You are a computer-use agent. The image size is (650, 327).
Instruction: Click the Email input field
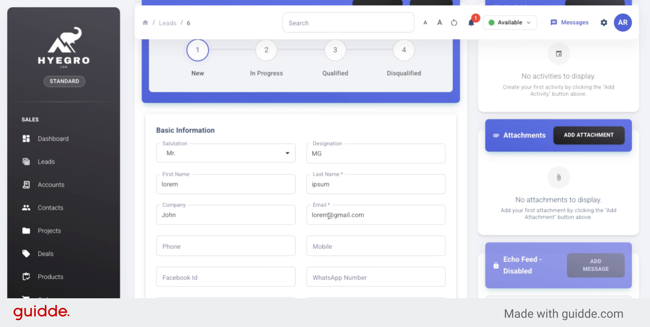376,215
